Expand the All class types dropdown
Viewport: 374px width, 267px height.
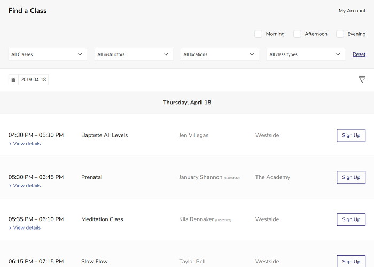tap(306, 54)
